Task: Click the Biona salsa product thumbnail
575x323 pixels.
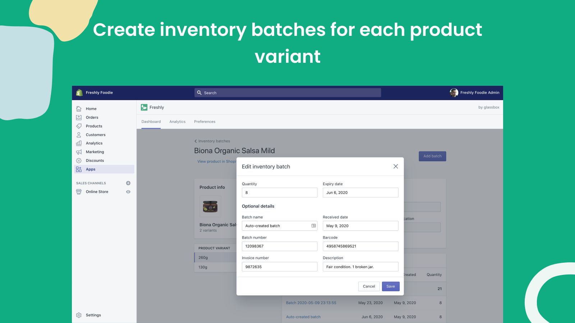Action: pos(210,206)
